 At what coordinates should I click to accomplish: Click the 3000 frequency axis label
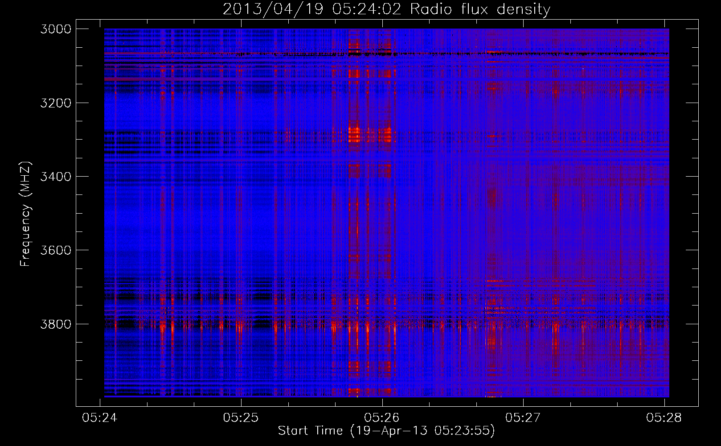pos(56,29)
